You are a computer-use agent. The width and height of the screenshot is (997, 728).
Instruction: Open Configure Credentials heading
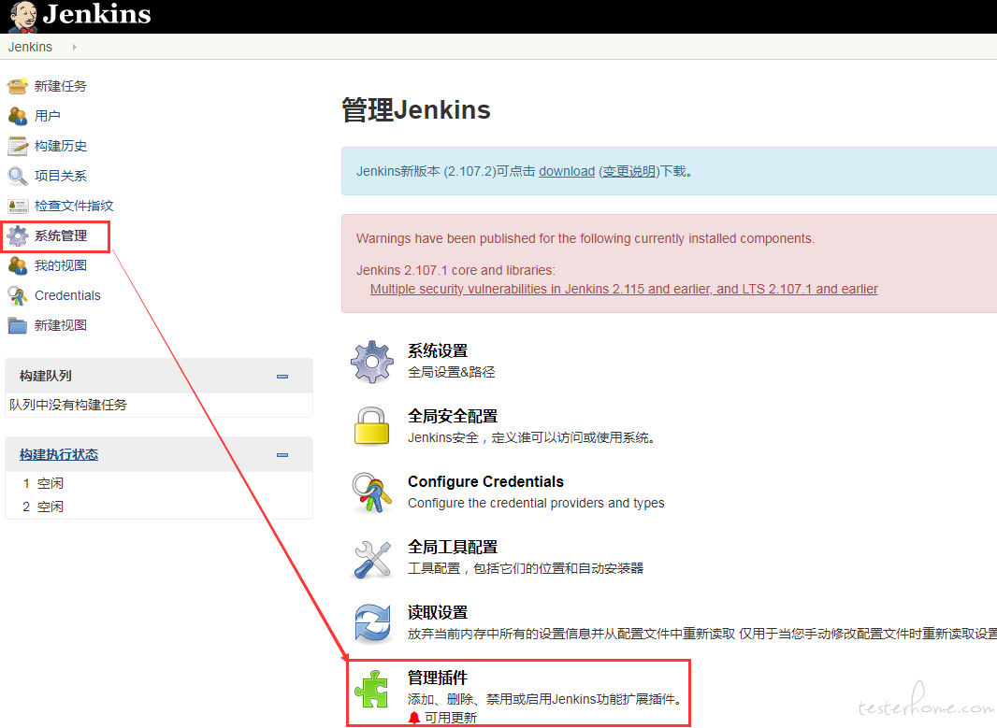(485, 481)
